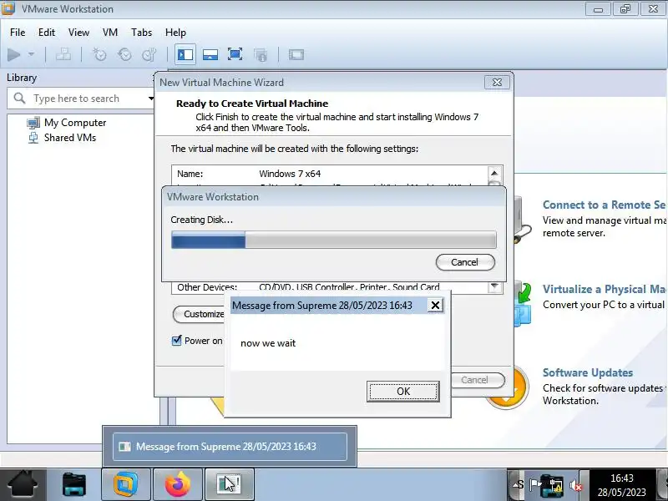This screenshot has height=501, width=668.
Task: Click the Customize Hardware button
Action: click(200, 314)
